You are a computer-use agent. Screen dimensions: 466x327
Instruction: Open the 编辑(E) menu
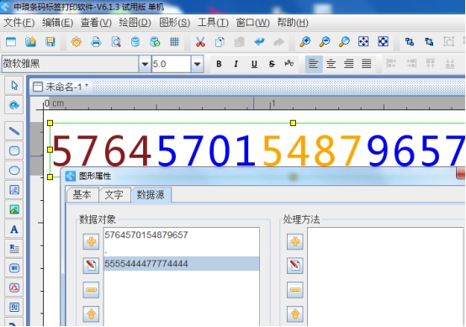(57, 23)
